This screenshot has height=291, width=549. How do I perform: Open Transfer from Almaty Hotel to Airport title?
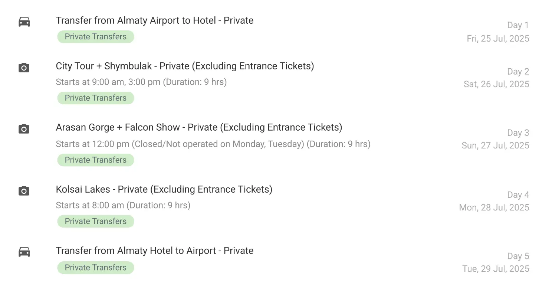click(155, 251)
